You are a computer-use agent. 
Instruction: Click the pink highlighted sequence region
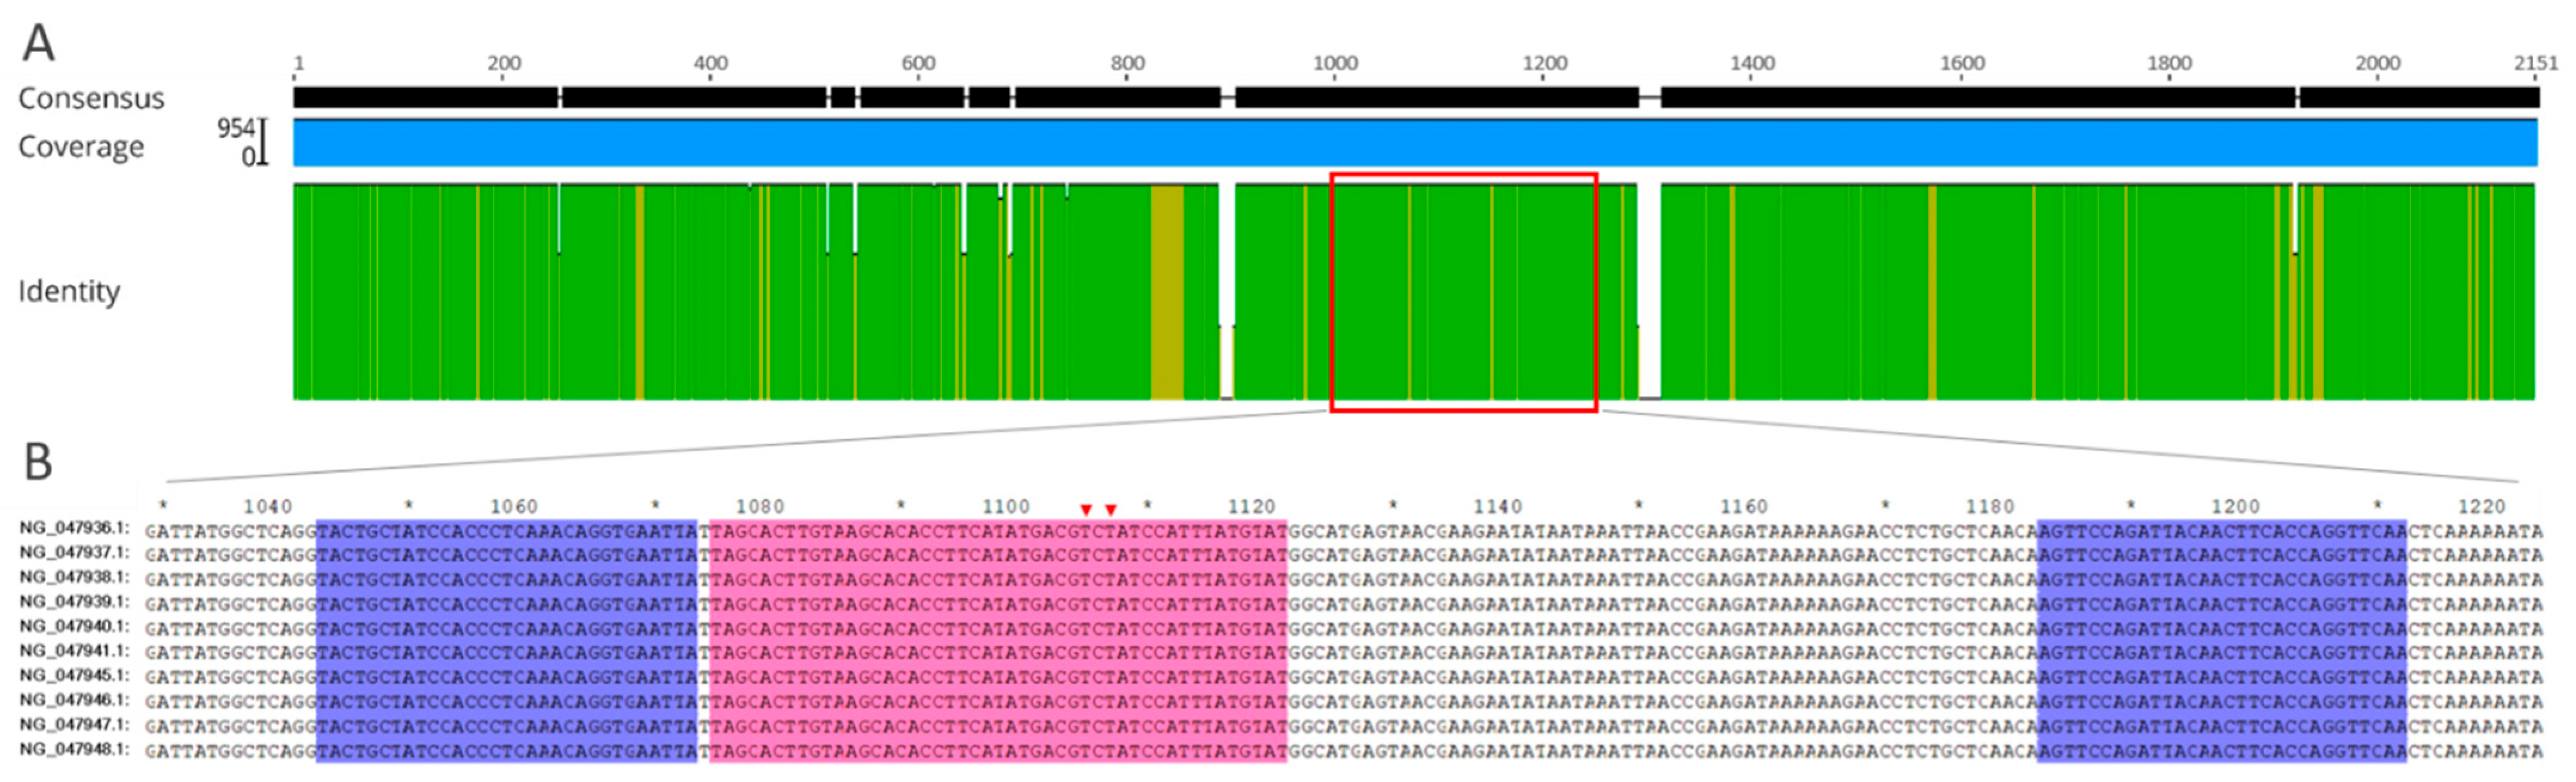pyautogui.click(x=998, y=640)
